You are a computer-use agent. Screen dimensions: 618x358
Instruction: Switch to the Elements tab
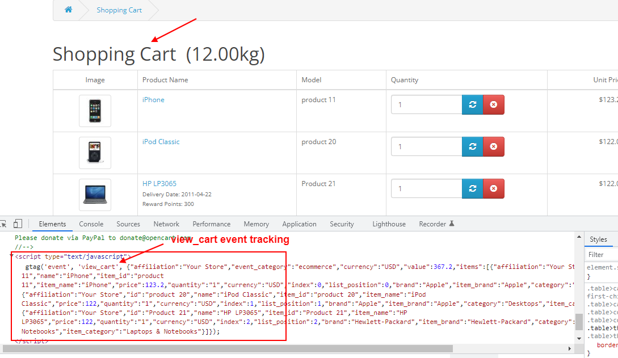52,224
